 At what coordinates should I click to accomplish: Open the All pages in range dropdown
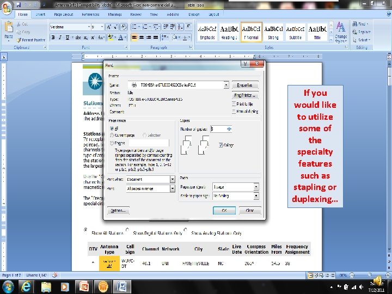coord(173,188)
